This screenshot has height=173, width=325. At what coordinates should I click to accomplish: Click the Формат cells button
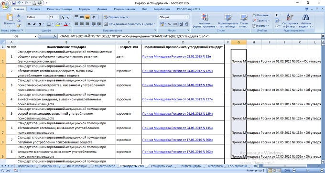coord(260,26)
